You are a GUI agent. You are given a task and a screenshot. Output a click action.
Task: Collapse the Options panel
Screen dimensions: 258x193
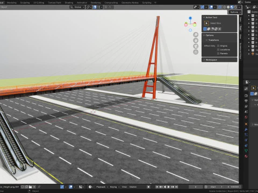[x=204, y=35]
